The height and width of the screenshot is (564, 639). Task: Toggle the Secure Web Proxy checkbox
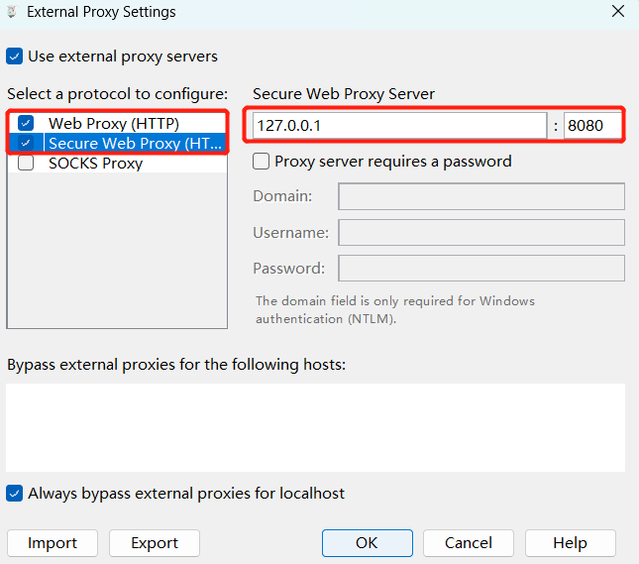pyautogui.click(x=26, y=143)
